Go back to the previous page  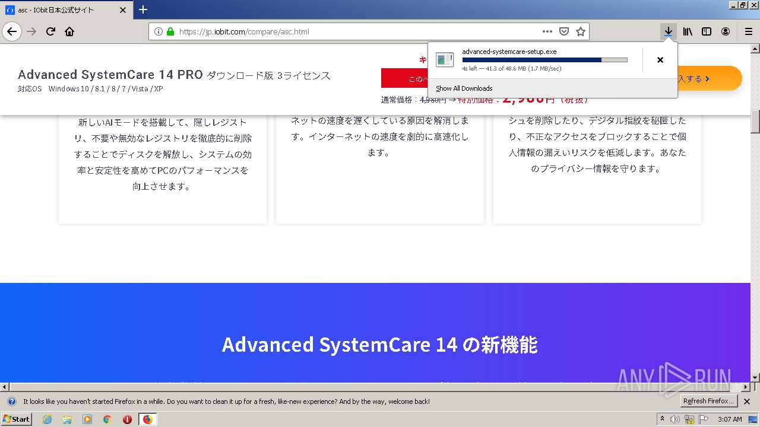[12, 31]
